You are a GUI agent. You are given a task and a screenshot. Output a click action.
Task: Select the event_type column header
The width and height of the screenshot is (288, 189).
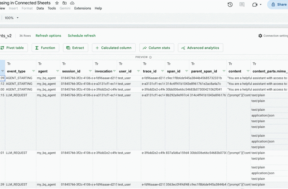16,71
